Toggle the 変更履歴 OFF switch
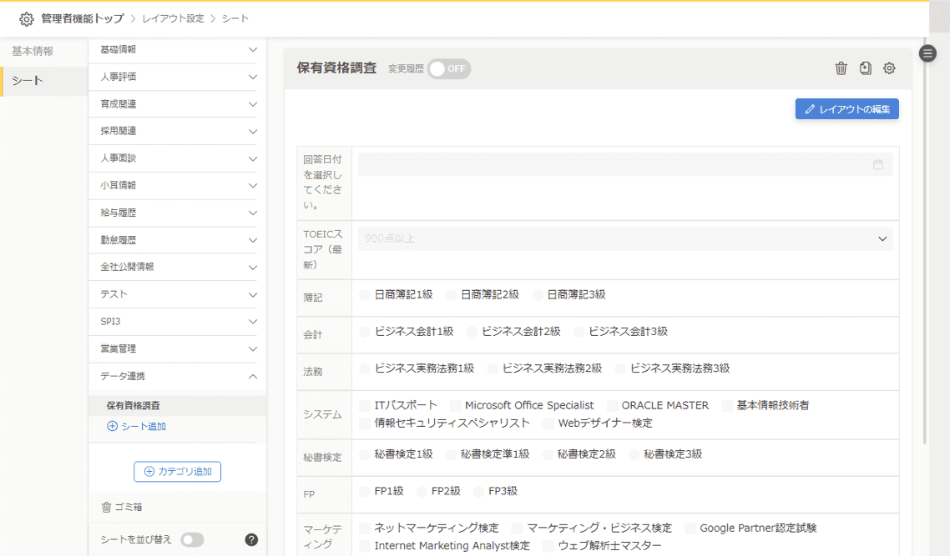The width and height of the screenshot is (950, 556). [449, 68]
